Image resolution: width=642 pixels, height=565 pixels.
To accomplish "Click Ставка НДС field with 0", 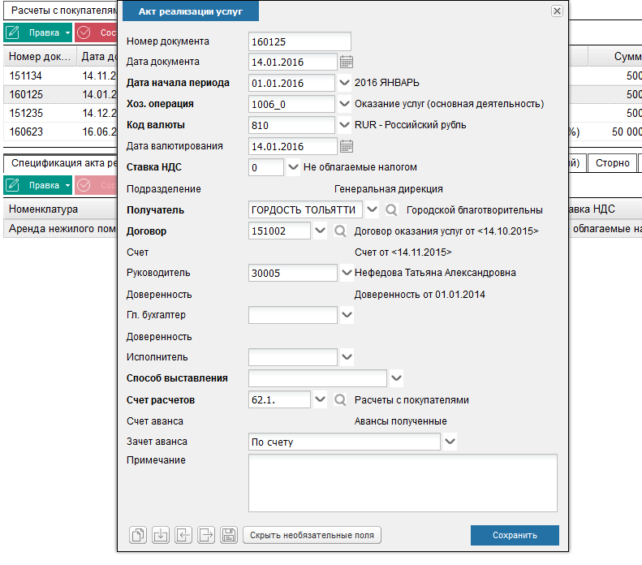I will click(x=266, y=167).
